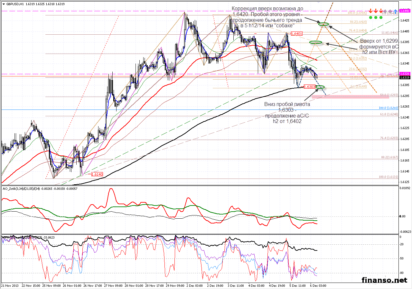Click the blue up-arrow signal icon
Screen dimensions: 412x289
[x=395, y=10]
